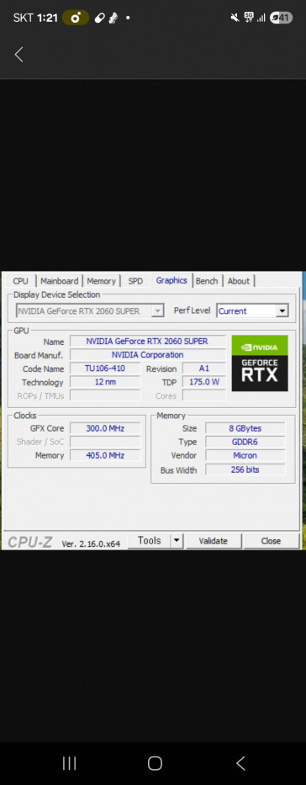Select the Bench tab
The height and width of the screenshot is (785, 306).
(x=207, y=281)
